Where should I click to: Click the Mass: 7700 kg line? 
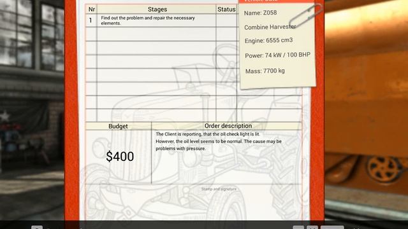tap(265, 71)
